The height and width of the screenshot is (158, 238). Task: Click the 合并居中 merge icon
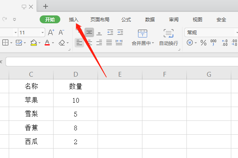142,34
